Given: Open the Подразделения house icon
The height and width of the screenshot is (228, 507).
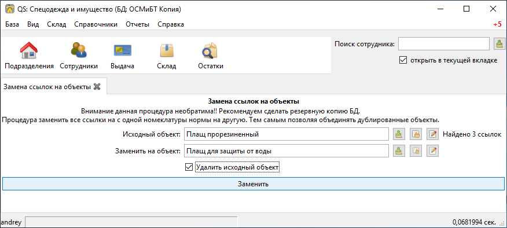Looking at the screenshot, I should pyautogui.click(x=29, y=50).
